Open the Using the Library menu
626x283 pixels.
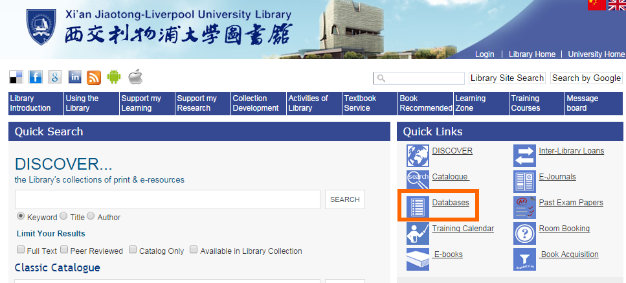(x=91, y=104)
